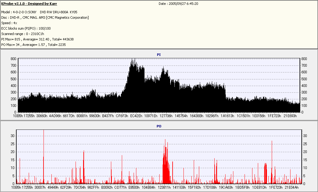Click the PO spike near 1FE723h

272,162
